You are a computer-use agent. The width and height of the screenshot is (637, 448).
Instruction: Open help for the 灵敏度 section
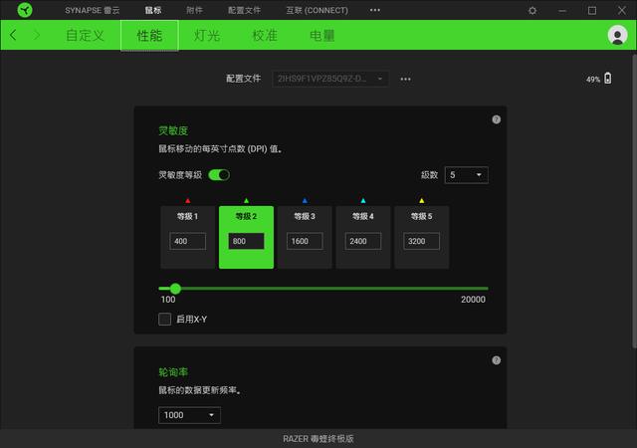(x=496, y=119)
